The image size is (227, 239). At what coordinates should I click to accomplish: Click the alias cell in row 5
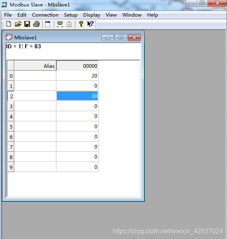(35, 126)
